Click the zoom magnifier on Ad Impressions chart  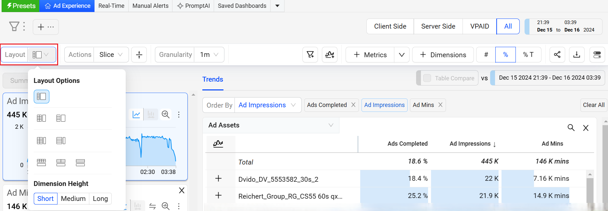coord(166,114)
